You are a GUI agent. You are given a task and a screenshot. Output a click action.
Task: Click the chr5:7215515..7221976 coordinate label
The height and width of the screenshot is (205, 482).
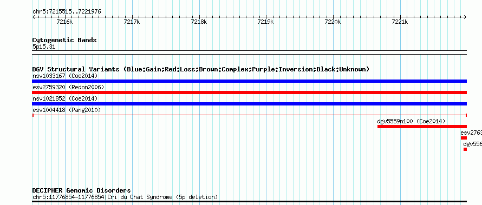tap(67, 12)
